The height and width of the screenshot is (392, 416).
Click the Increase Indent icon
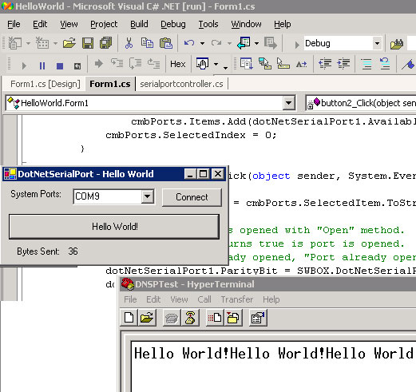tap(343, 64)
